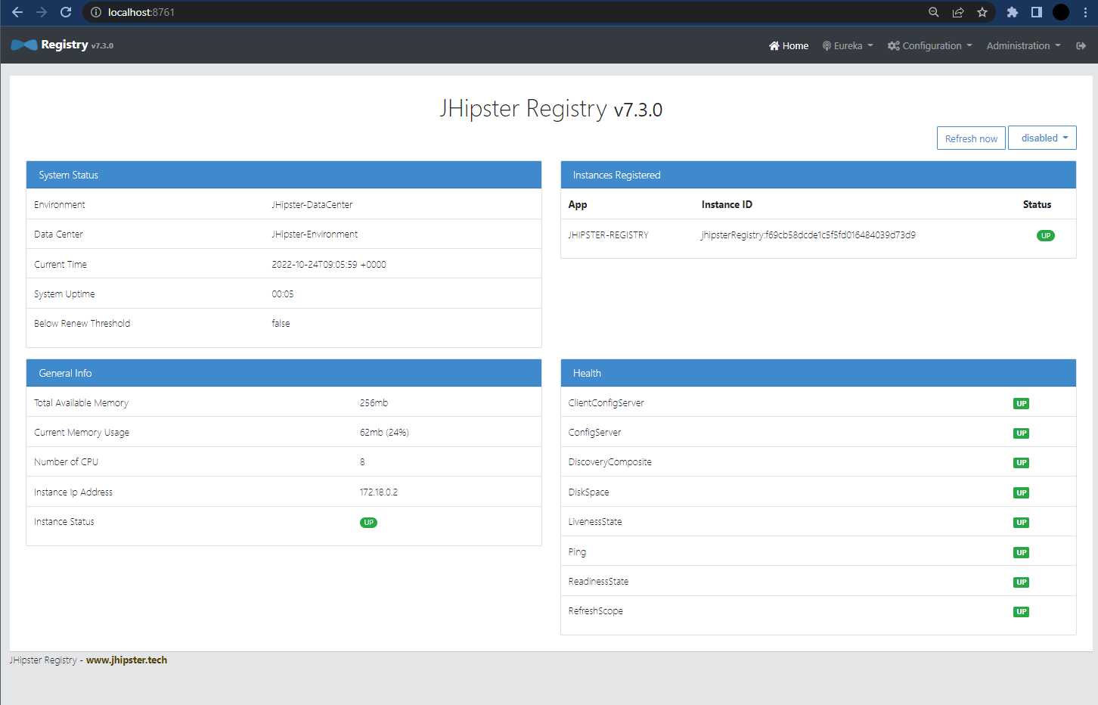Click the JHIPSTER-REGISTRY app name cell

(608, 235)
